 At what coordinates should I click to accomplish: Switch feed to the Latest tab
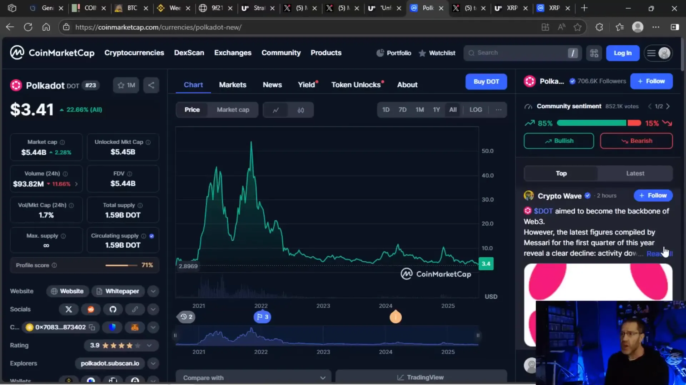coord(635,173)
